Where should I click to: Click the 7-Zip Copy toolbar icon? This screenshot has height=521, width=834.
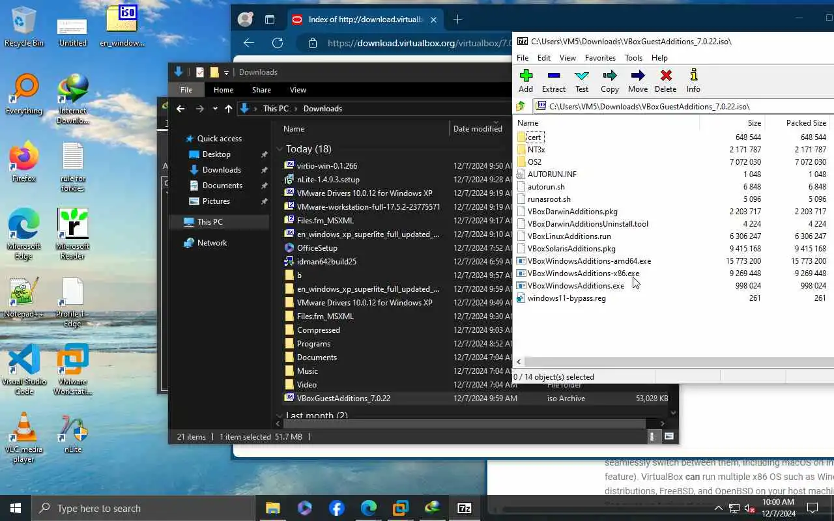(610, 76)
